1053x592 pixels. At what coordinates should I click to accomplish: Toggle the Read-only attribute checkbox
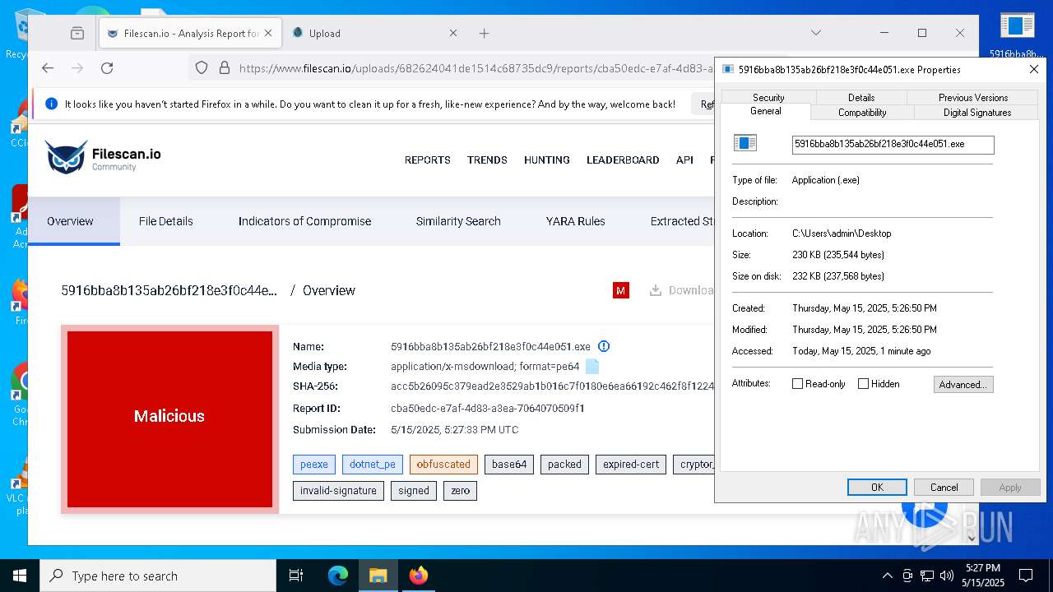tap(797, 384)
